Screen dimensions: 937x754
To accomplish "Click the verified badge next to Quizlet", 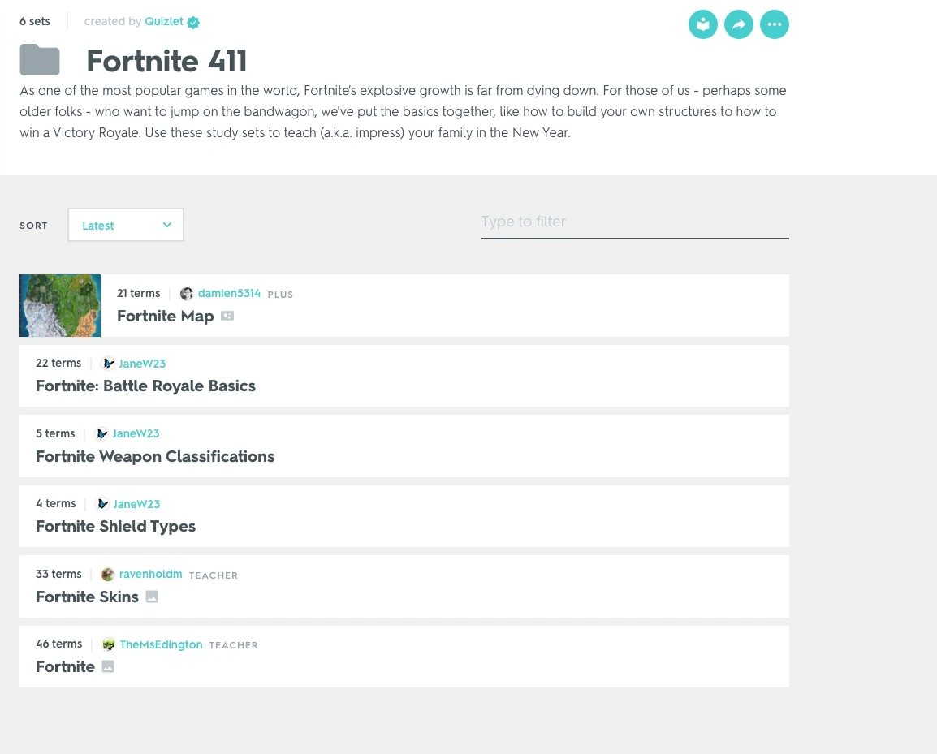I will click(192, 21).
